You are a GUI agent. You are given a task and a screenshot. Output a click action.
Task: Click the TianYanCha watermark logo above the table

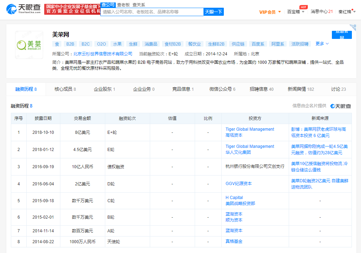point(341,106)
